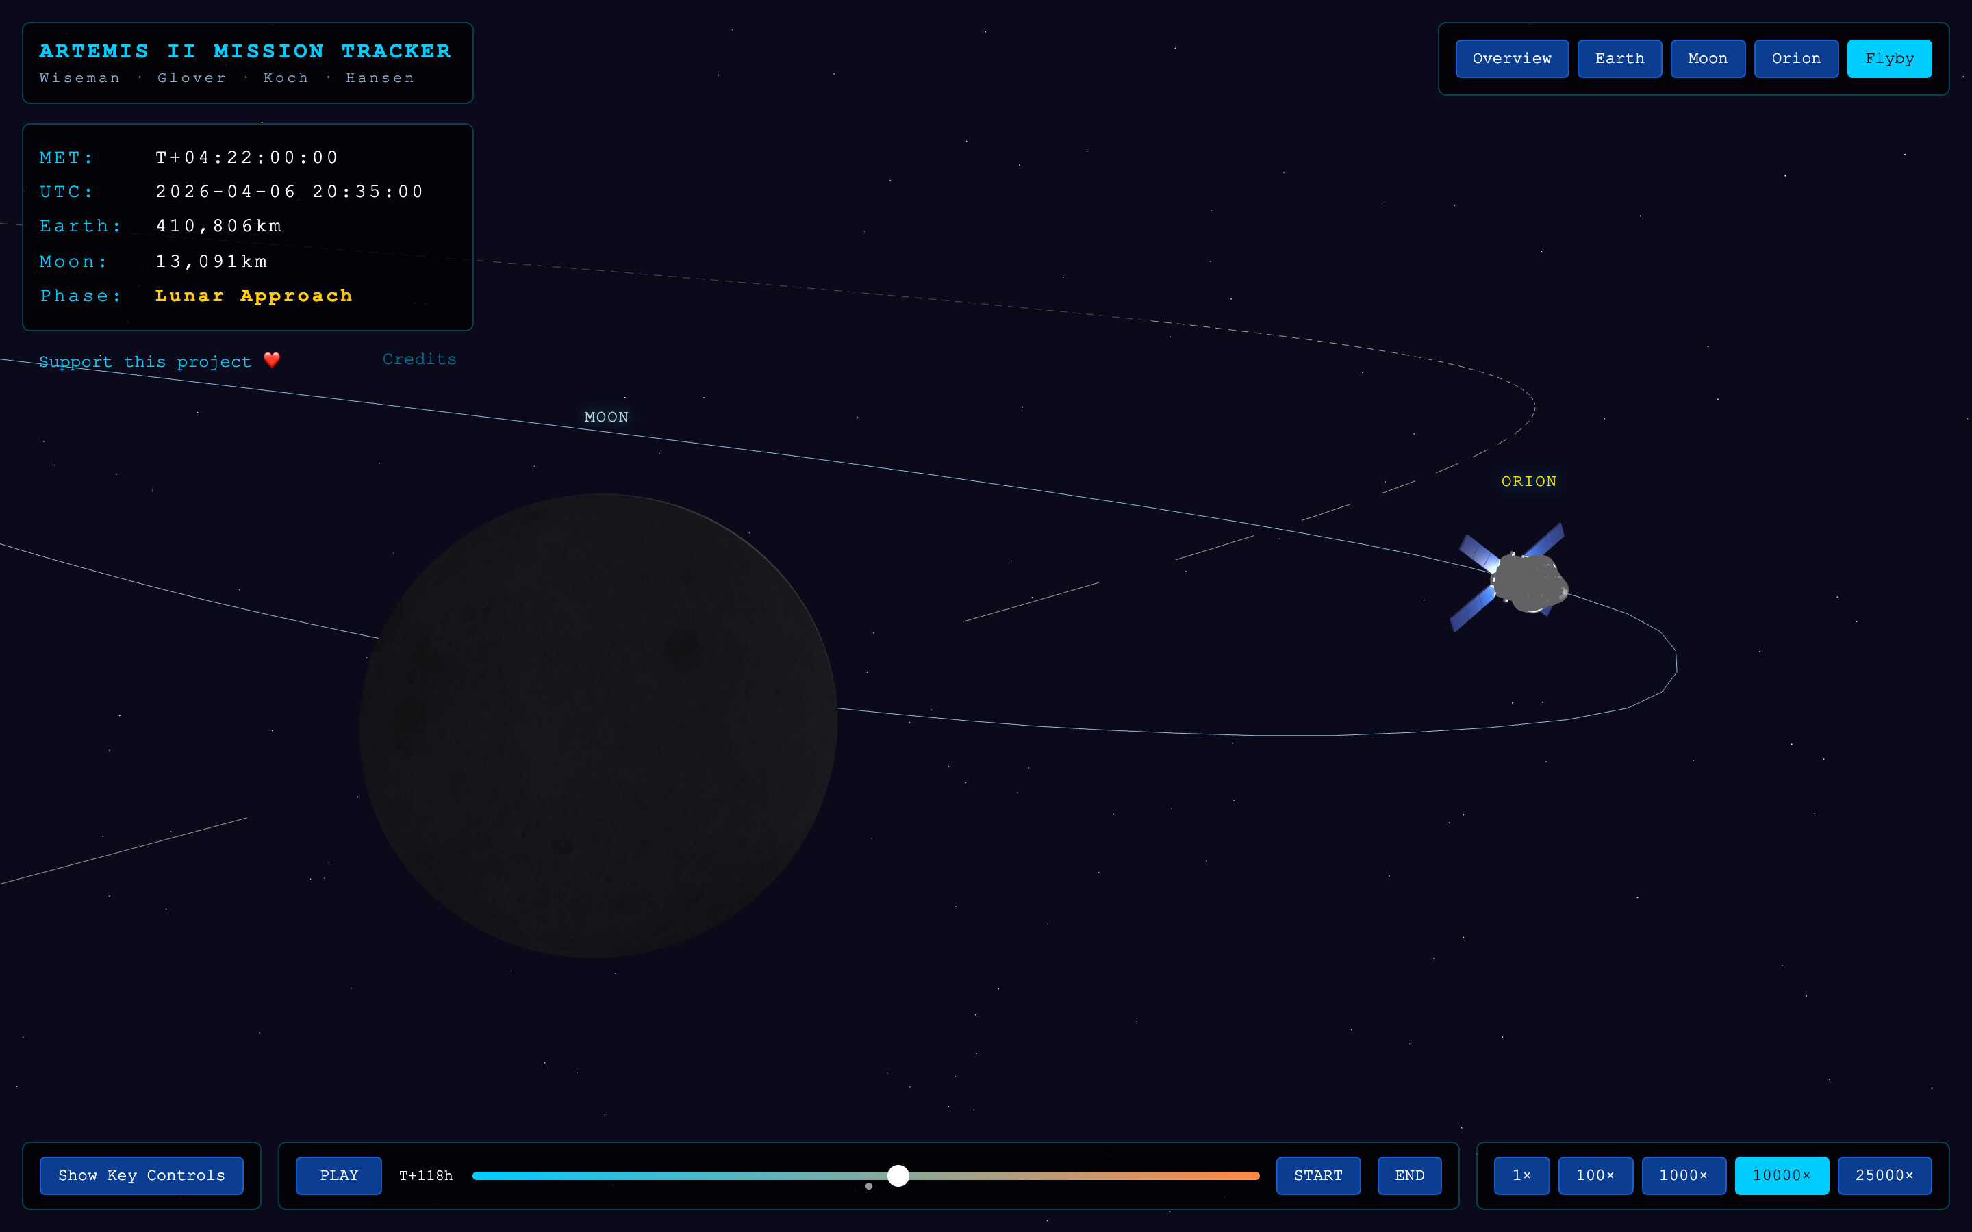The height and width of the screenshot is (1232, 1972).
Task: Click the PLAY button
Action: (x=338, y=1175)
